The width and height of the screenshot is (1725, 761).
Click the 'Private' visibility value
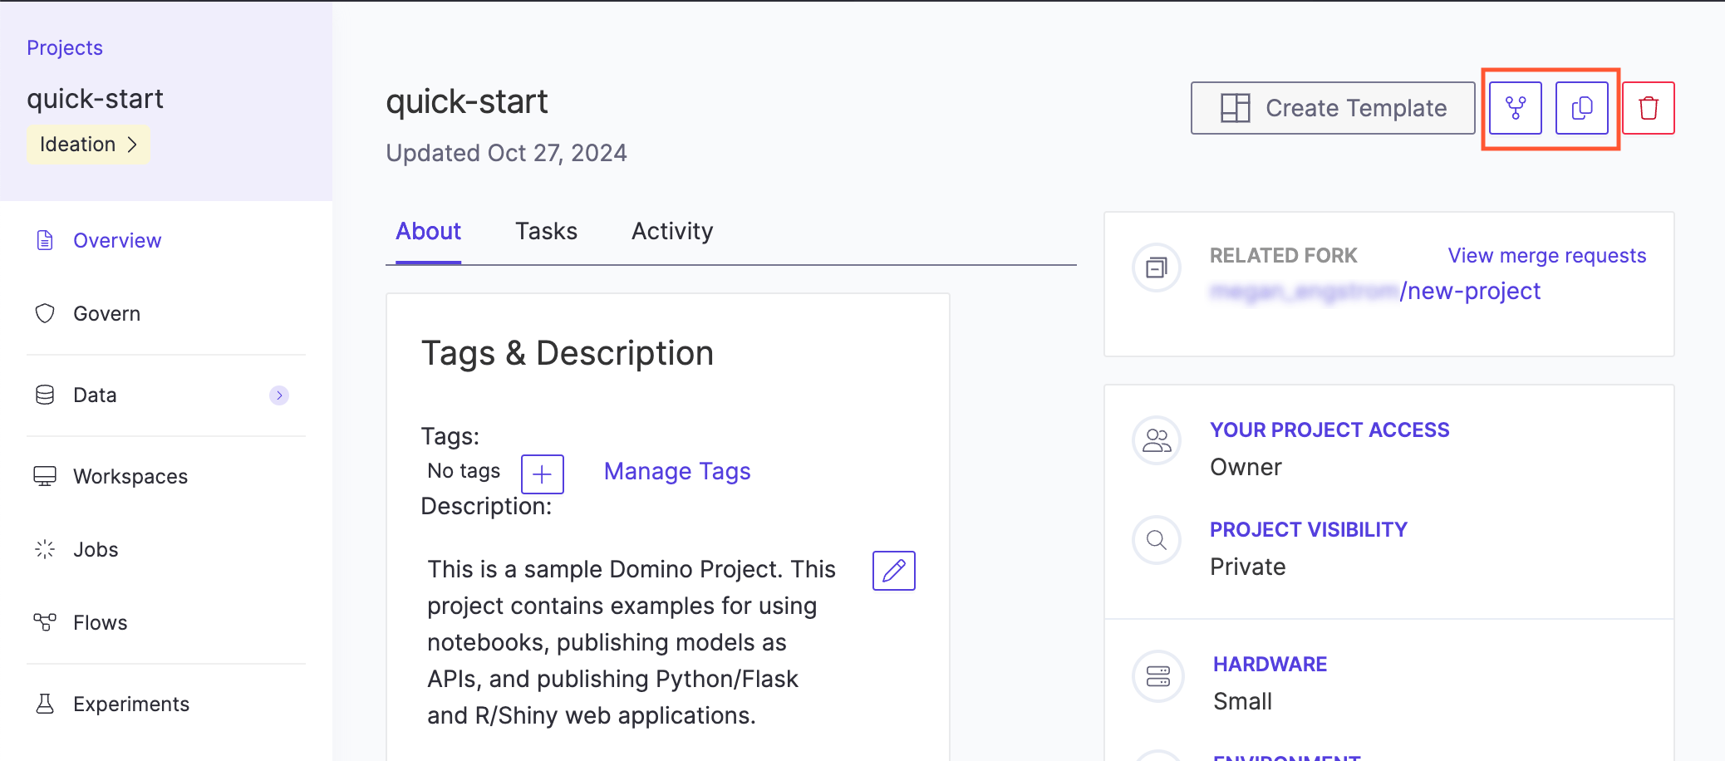[1248, 567]
